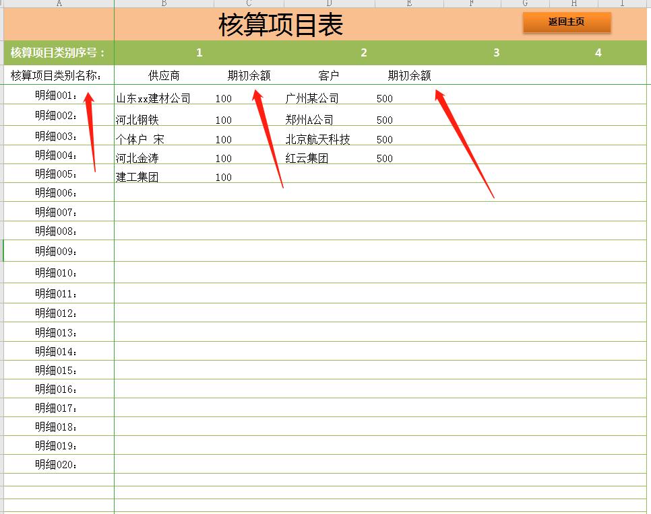Select the 核算项目类别序号 label cell
Viewport: 651px width, 514px height.
pyautogui.click(x=58, y=52)
